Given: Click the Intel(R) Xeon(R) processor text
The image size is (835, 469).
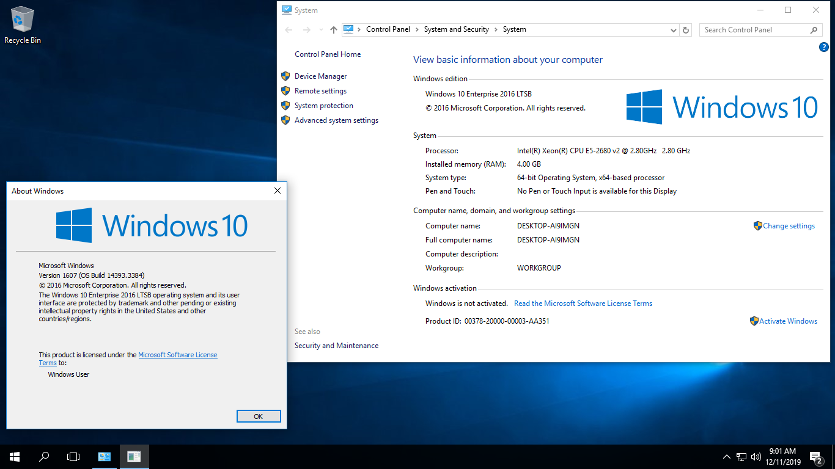Looking at the screenshot, I should (x=603, y=151).
